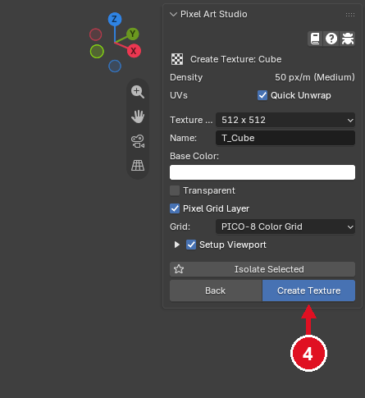Open the PICO-8 Color Grid dropdown
This screenshot has width=365, height=398.
285,226
